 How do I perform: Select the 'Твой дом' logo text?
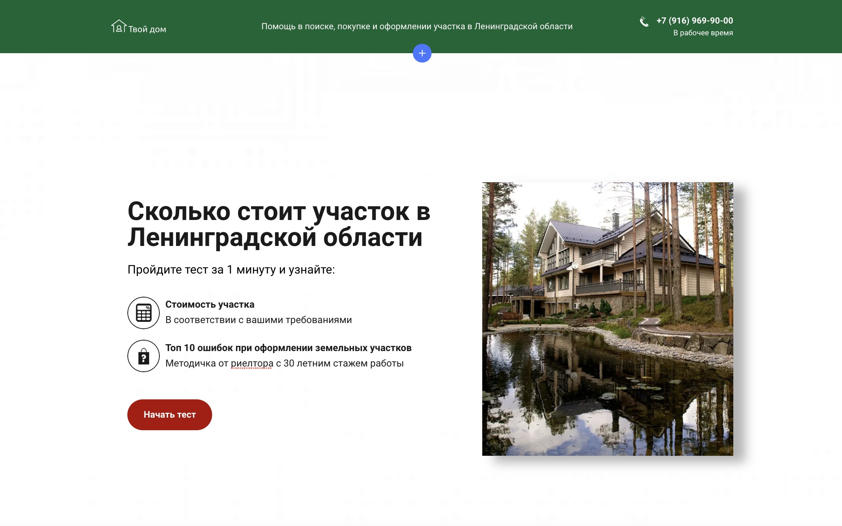pyautogui.click(x=147, y=29)
